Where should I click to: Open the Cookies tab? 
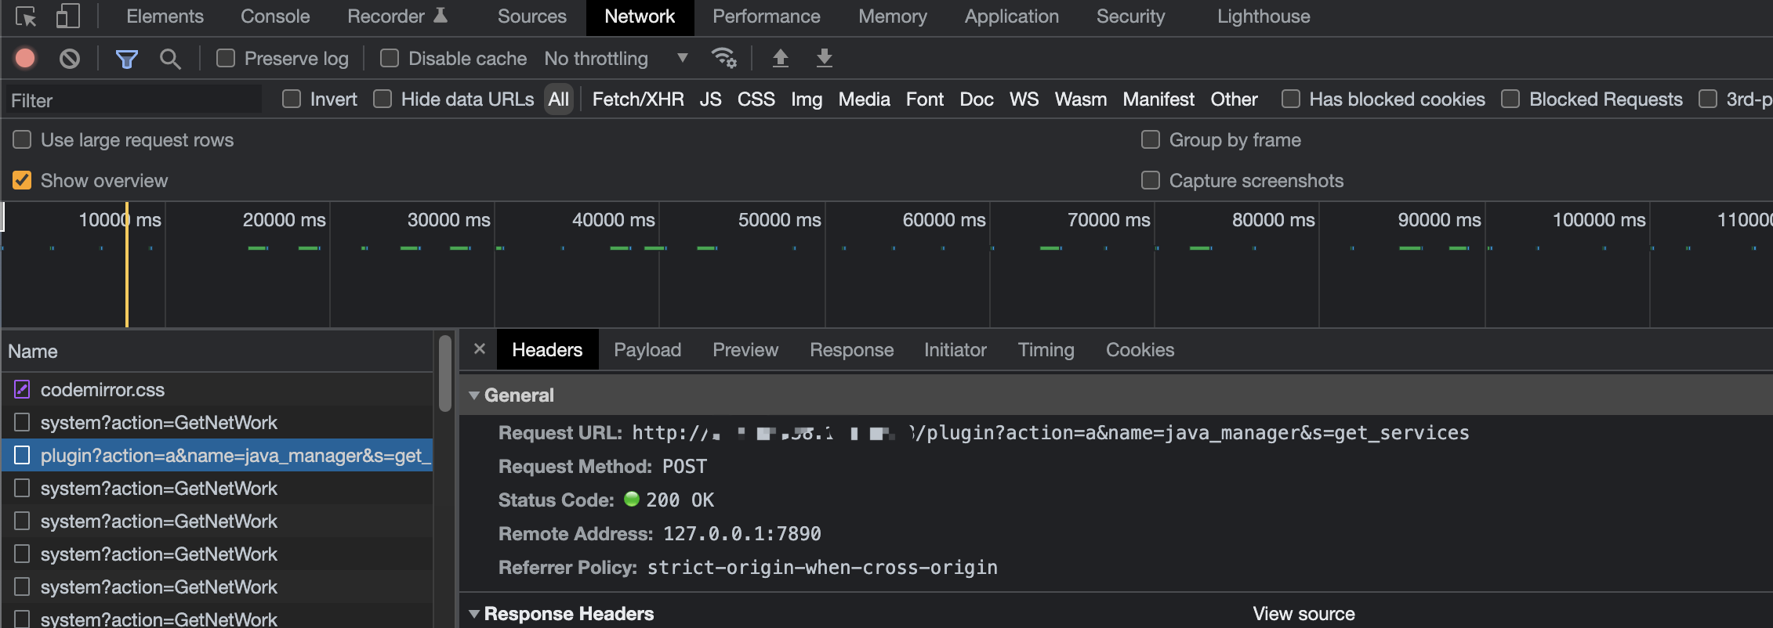coord(1140,350)
